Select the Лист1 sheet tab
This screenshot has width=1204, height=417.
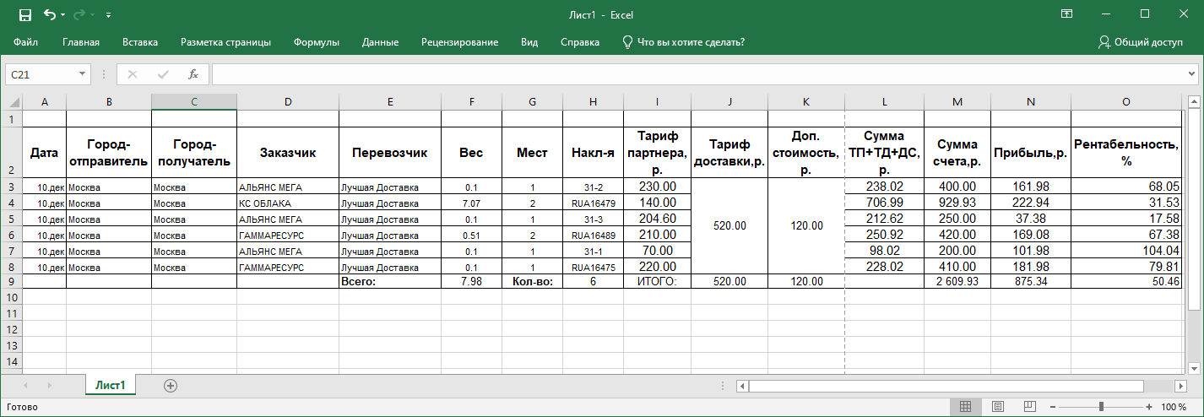(111, 385)
